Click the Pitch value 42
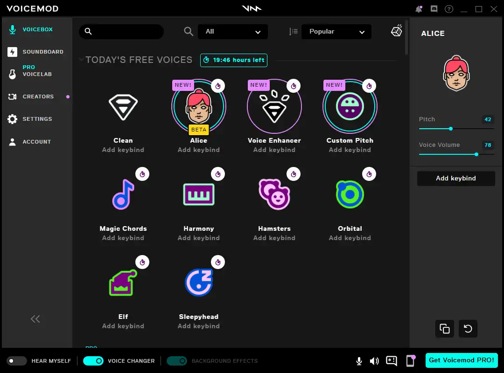The image size is (504, 373). (x=488, y=119)
